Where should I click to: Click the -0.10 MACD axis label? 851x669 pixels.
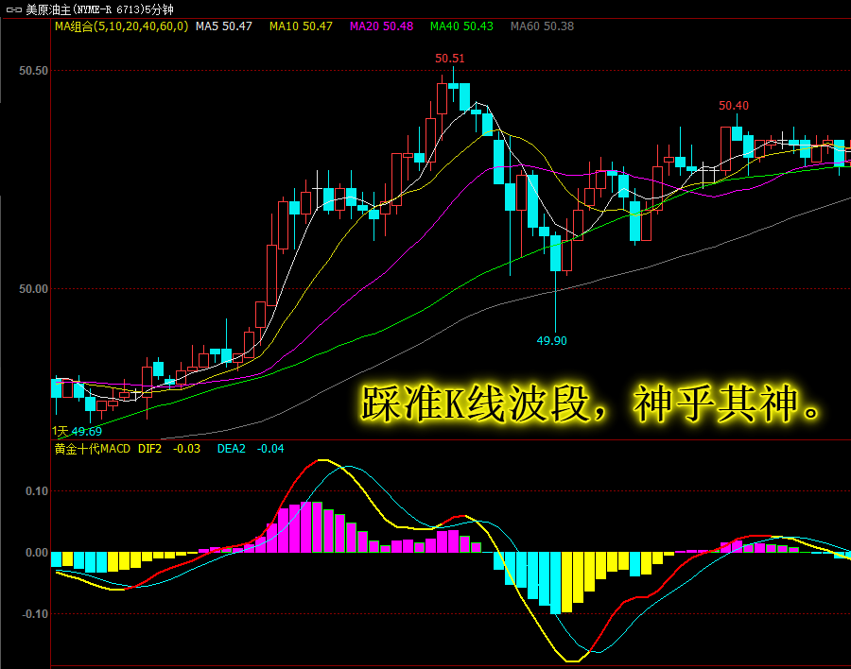pos(35,614)
